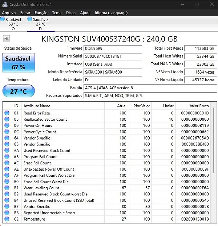Click the status icon for Temperature C2
The height and width of the screenshot is (226, 218).
pos(7,219)
